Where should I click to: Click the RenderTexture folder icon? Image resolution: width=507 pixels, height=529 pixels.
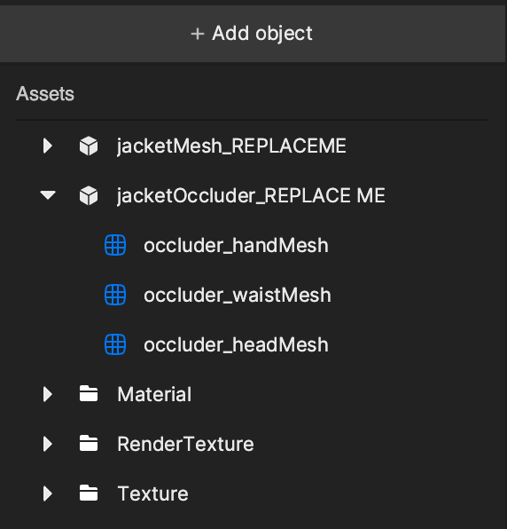tap(89, 443)
